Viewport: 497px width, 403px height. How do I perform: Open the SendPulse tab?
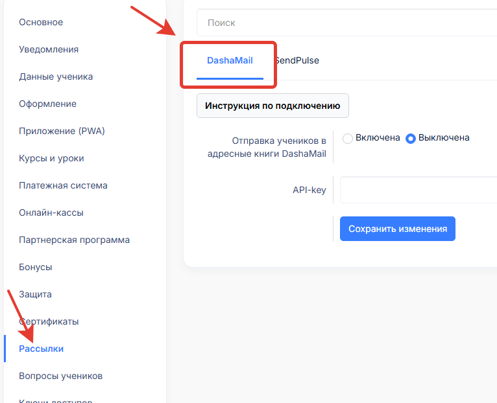click(x=298, y=61)
